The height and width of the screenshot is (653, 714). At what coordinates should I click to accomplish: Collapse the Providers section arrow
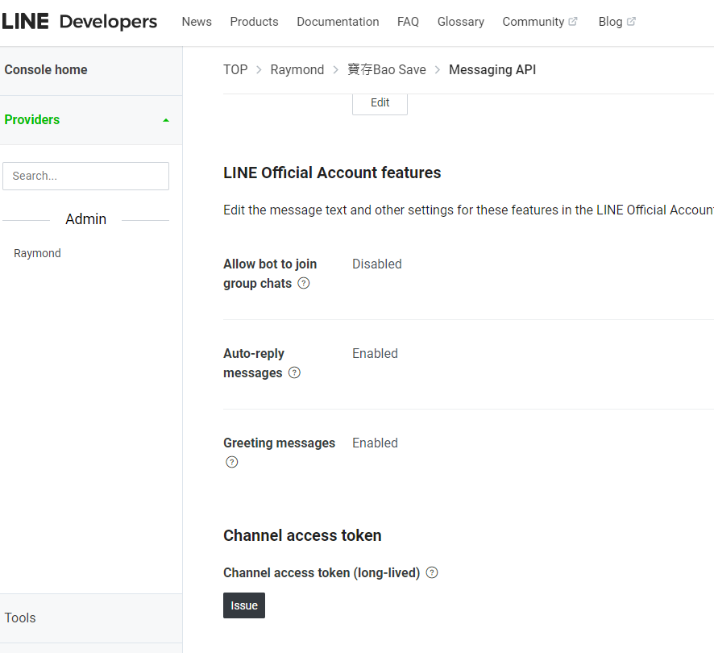(166, 120)
